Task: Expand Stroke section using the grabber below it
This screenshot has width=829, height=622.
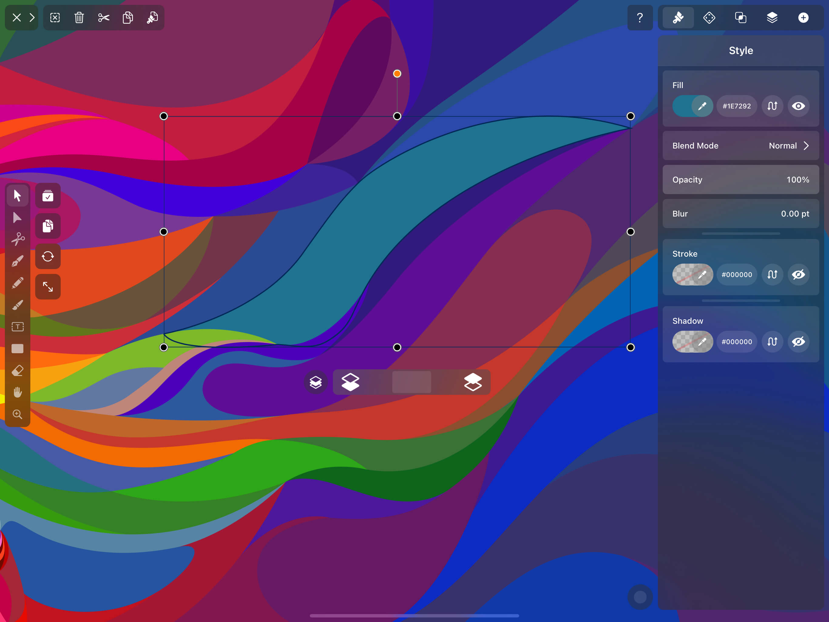Action: [x=741, y=300]
